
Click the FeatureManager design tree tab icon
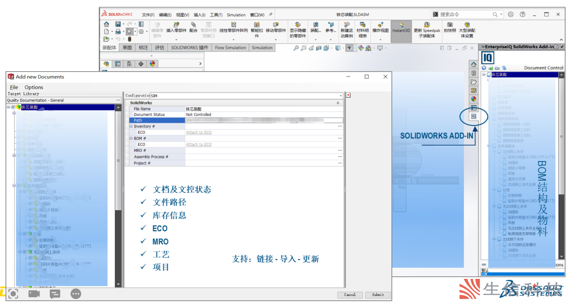pyautogui.click(x=106, y=64)
